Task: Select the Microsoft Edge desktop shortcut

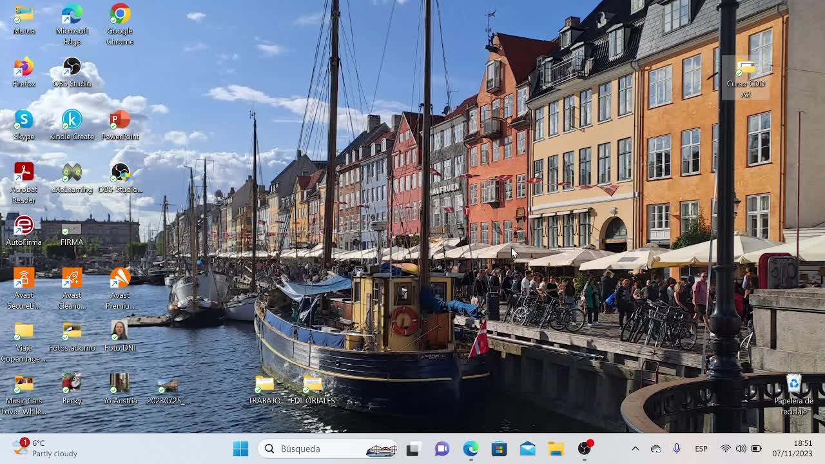Action: 72,15
